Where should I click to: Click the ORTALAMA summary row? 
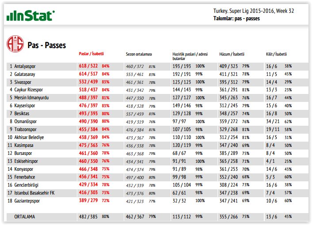[25, 217]
